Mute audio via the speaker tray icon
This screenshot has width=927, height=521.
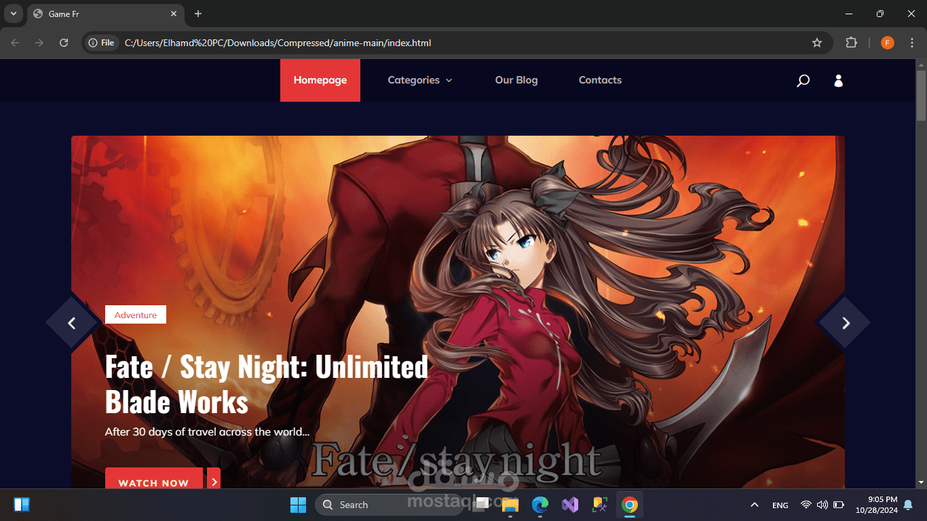point(821,505)
